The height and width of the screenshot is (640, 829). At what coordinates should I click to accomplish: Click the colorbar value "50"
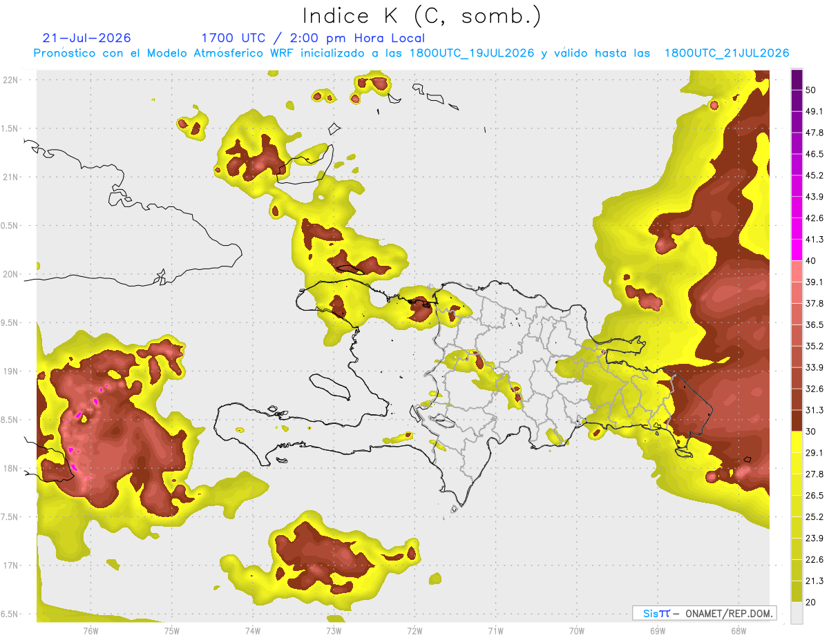[x=812, y=90]
